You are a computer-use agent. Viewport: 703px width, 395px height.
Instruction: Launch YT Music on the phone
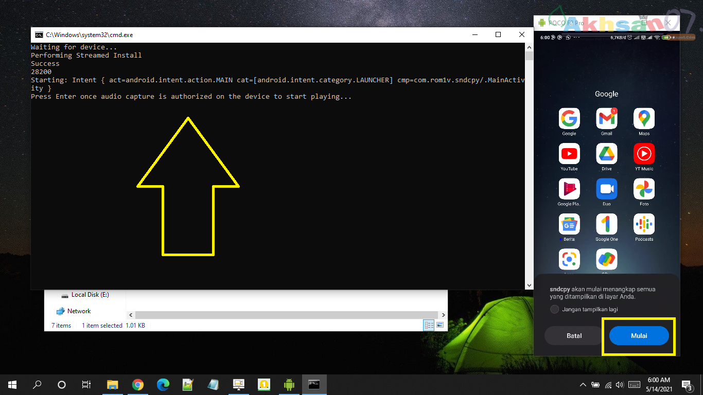click(x=644, y=154)
